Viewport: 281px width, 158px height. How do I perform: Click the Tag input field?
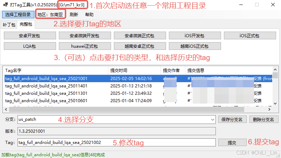point(116,143)
